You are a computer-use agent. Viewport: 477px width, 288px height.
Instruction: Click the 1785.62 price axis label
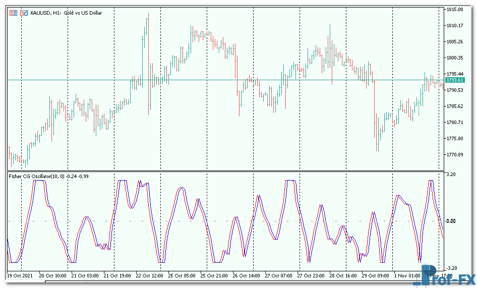(x=455, y=106)
